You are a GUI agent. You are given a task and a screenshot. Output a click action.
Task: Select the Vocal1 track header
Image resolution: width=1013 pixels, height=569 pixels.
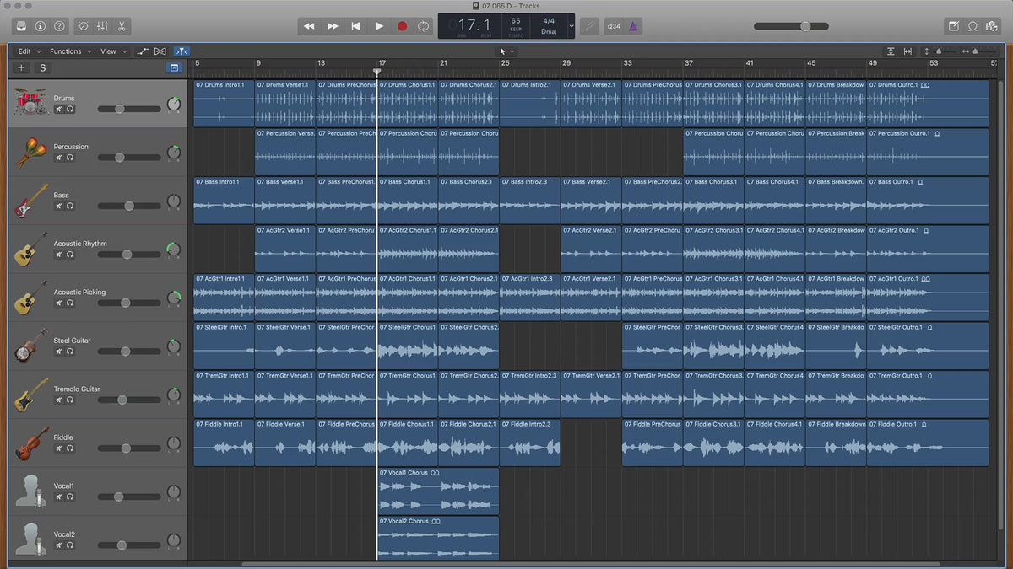tap(64, 486)
